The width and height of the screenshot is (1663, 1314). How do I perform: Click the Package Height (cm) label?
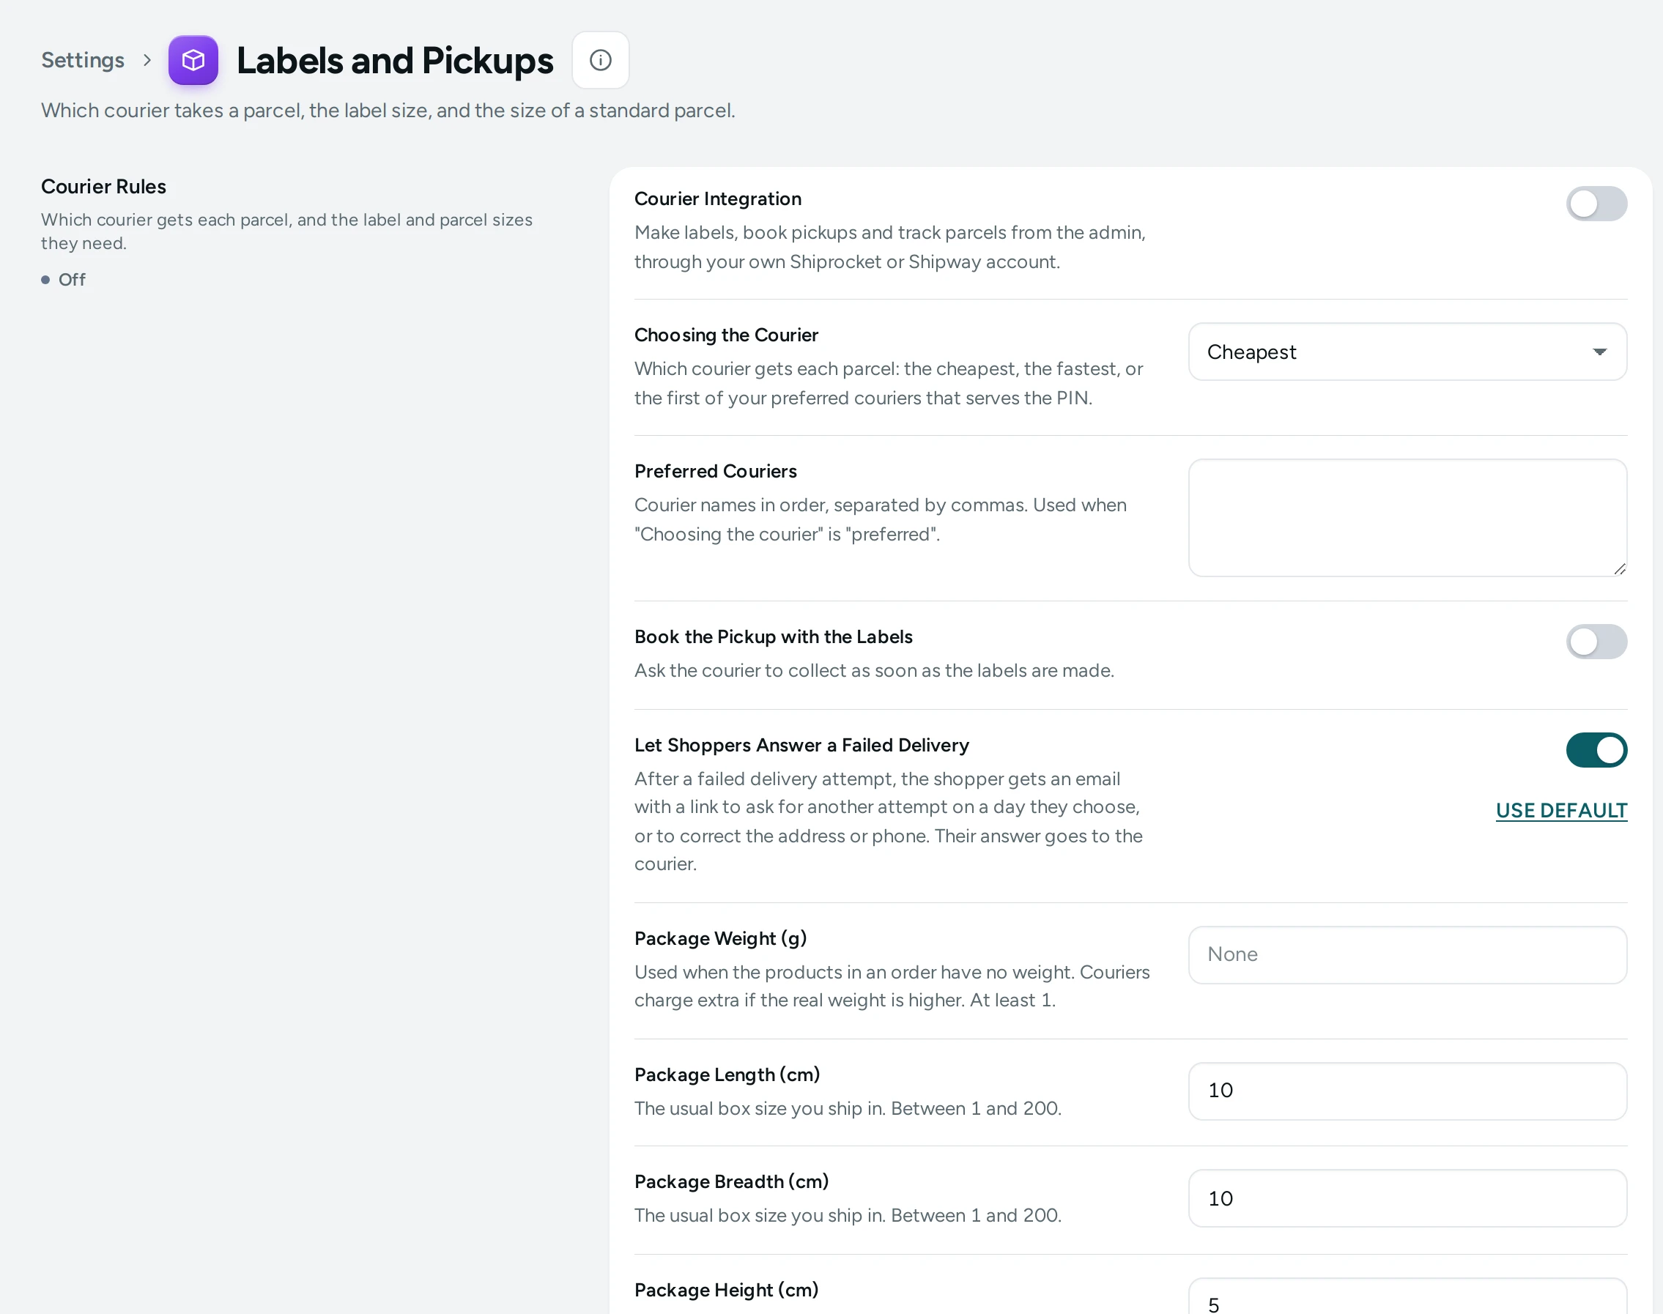pyautogui.click(x=726, y=1289)
